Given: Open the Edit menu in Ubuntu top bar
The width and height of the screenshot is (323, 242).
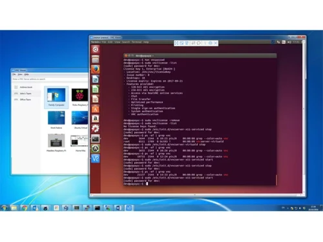Looking at the screenshot, I should tap(110, 42).
